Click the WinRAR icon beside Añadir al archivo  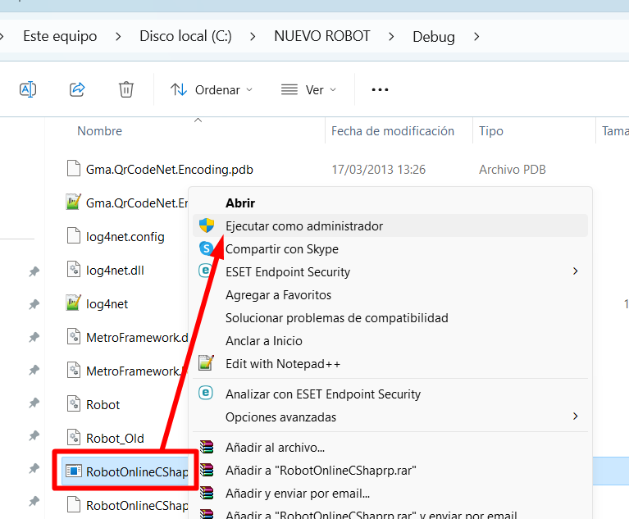tap(207, 446)
